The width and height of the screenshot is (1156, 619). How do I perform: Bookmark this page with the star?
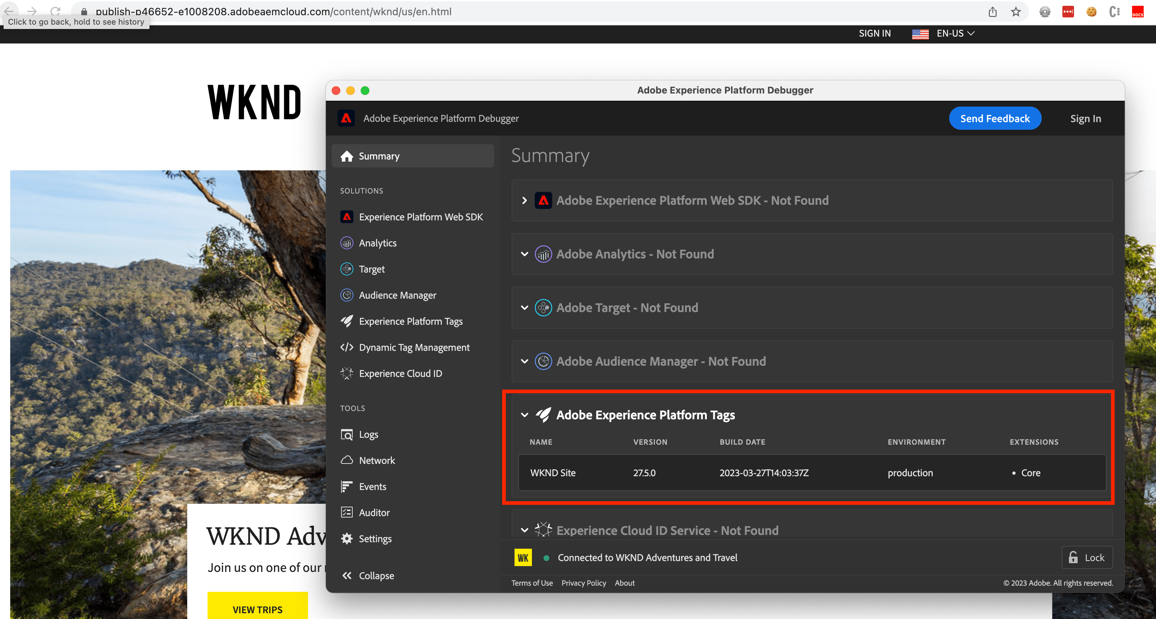[1016, 12]
